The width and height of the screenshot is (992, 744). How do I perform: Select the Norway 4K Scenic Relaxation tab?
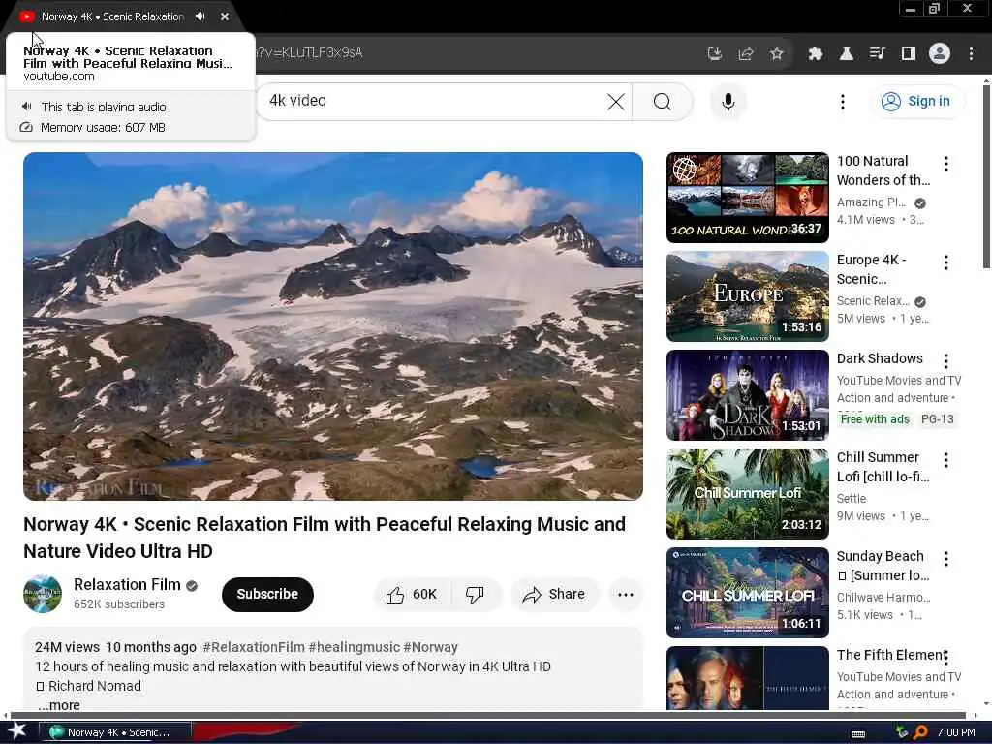point(112,16)
